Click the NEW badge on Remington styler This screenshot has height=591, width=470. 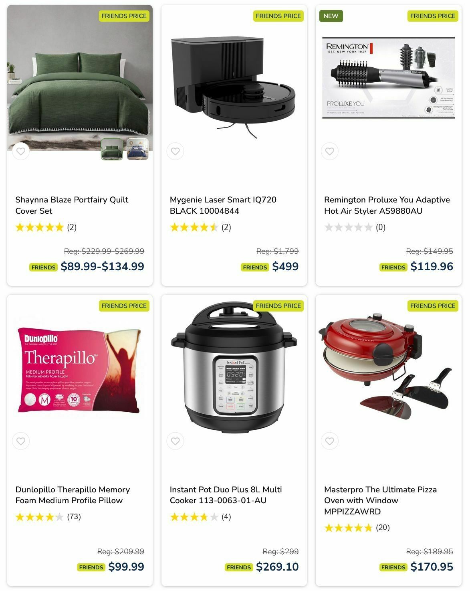point(331,16)
